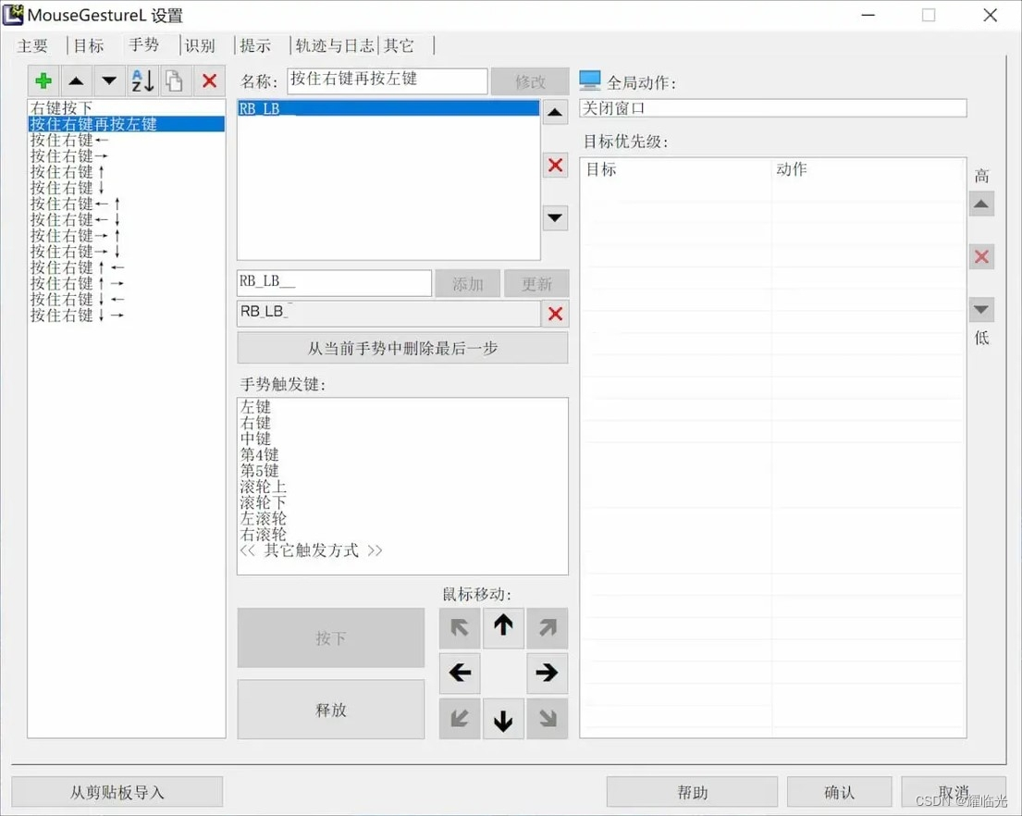
Task: Duplicate the selected gesture with copy icon
Action: point(176,80)
